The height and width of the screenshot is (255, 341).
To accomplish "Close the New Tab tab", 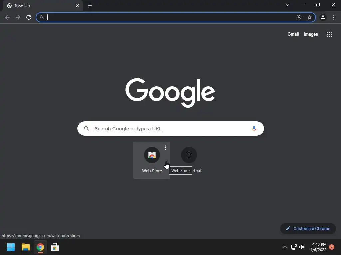I will [77, 6].
